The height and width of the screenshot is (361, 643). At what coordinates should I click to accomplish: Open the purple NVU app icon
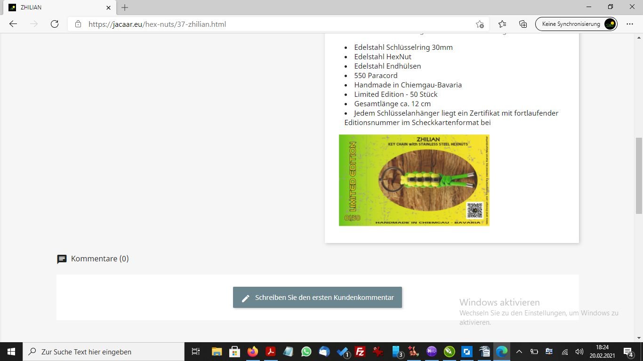click(x=432, y=352)
